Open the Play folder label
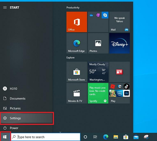Screen dimensions: 157x141 pyautogui.click(x=113, y=101)
